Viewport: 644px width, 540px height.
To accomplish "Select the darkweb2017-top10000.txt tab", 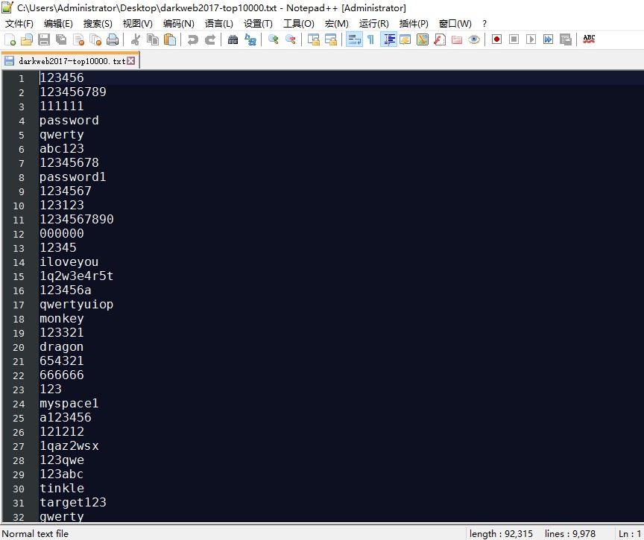I will [x=72, y=61].
